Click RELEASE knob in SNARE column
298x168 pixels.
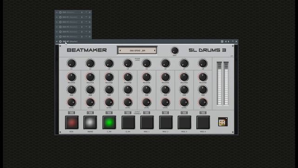[90, 77]
